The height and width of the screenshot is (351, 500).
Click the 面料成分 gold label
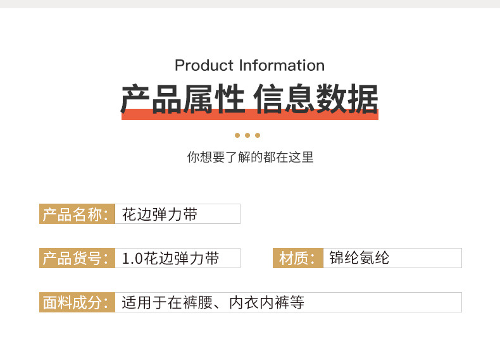[x=77, y=302]
